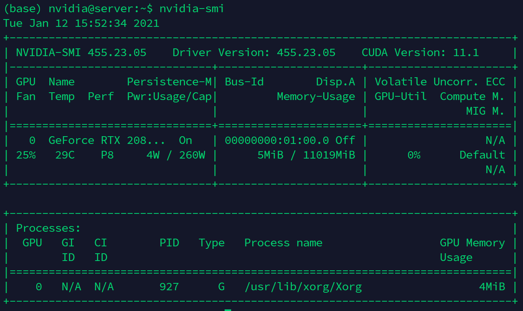Screen dimensions: 523x311
Task: Click the Persistence-M value On
Action: click(x=185, y=140)
